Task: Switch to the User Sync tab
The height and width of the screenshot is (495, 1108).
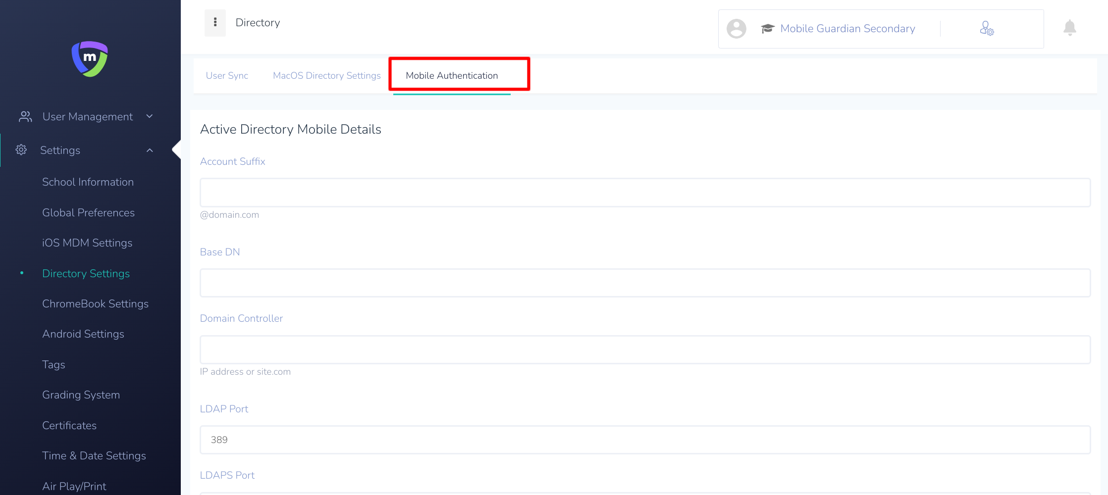Action: 227,76
